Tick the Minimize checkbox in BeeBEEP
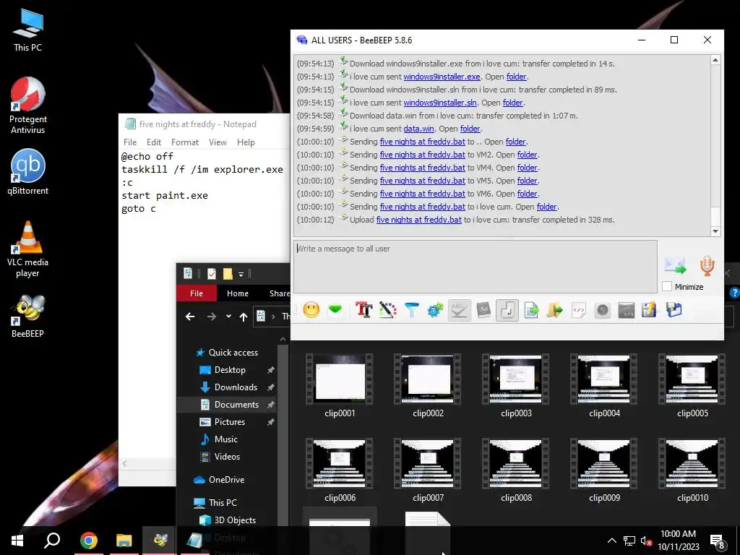 (667, 286)
